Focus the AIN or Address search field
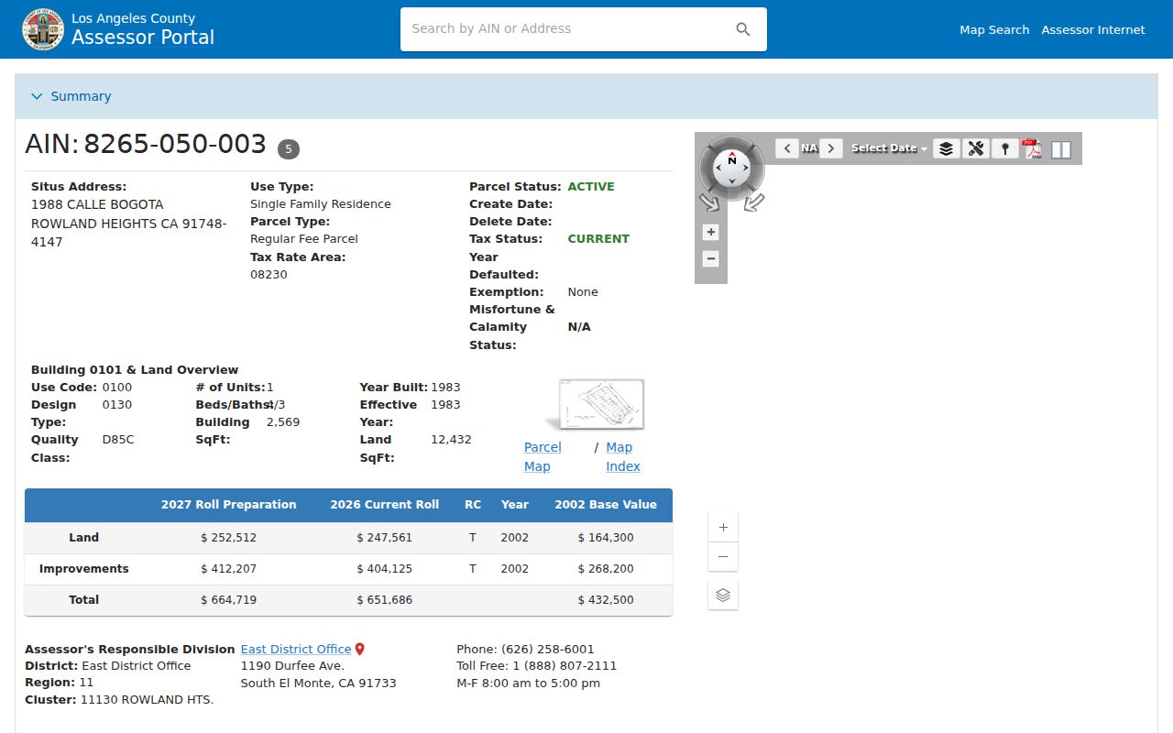Image resolution: width=1173 pixels, height=733 pixels. [568, 29]
